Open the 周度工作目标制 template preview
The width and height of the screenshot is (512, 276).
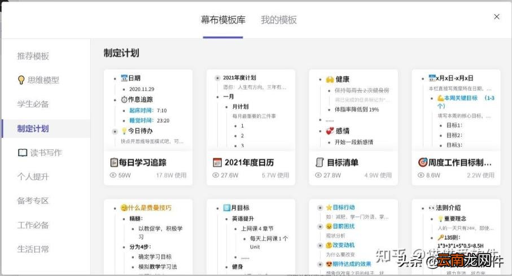click(456, 110)
